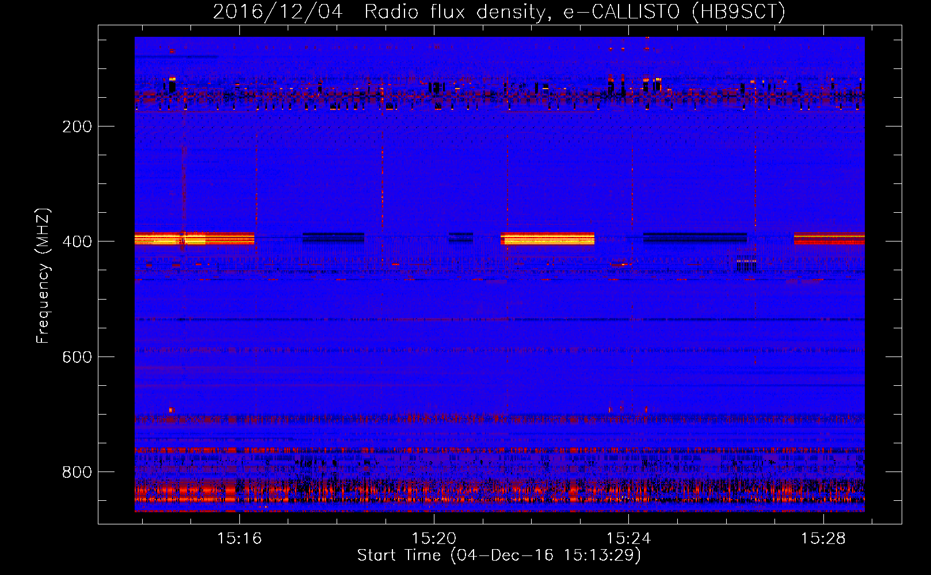Image resolution: width=931 pixels, height=575 pixels.
Task: Click the plot title "2016/12/04 Radio flux density, e-CALLISTO (HB9SCT)"
Action: 499,11
